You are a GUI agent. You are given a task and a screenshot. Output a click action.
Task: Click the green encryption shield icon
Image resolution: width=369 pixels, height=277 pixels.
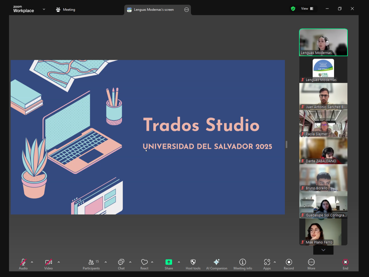(x=293, y=9)
